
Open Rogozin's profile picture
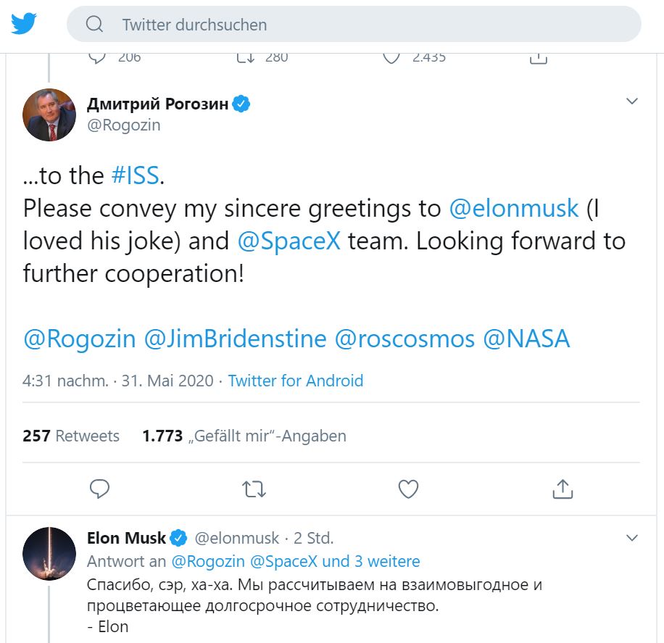coord(50,115)
